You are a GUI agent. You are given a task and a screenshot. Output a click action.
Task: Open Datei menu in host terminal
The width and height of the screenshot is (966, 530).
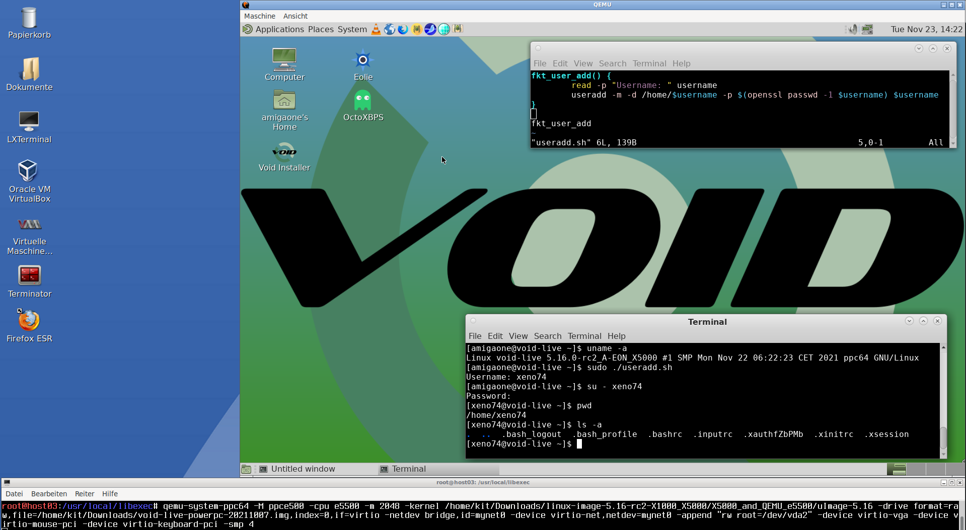point(14,494)
